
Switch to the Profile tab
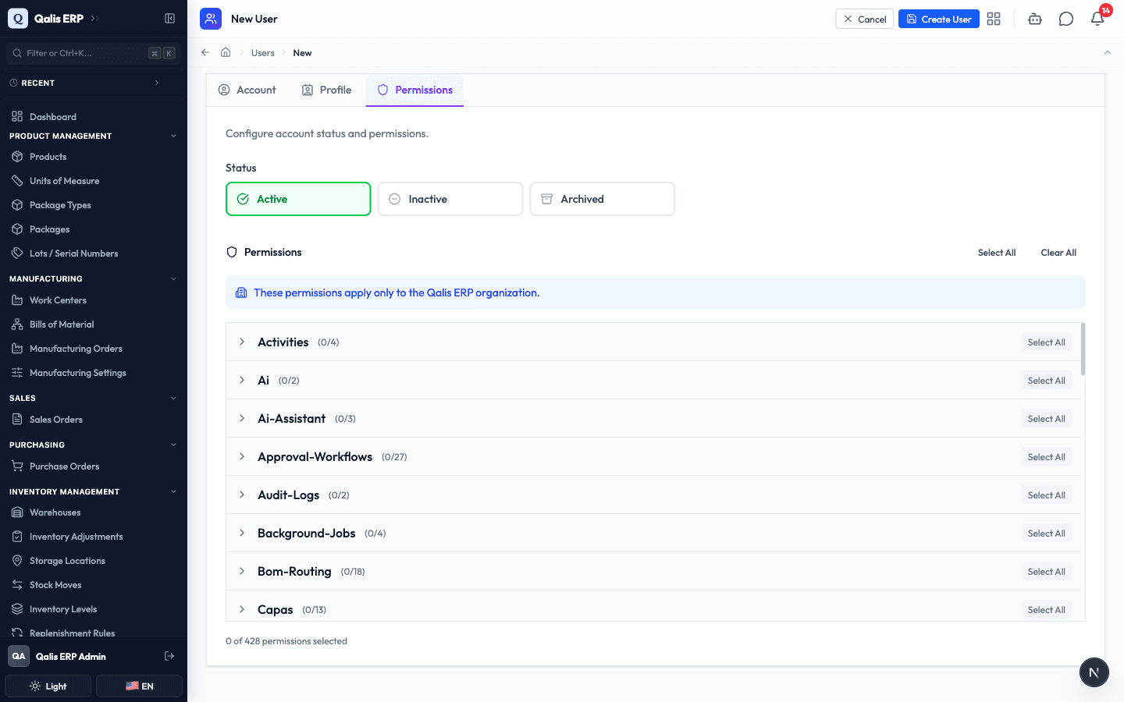pyautogui.click(x=327, y=90)
